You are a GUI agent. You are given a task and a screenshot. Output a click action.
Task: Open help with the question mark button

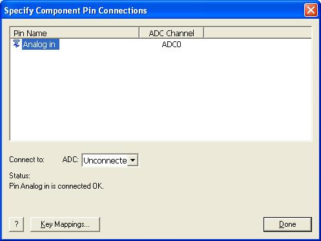click(x=17, y=224)
